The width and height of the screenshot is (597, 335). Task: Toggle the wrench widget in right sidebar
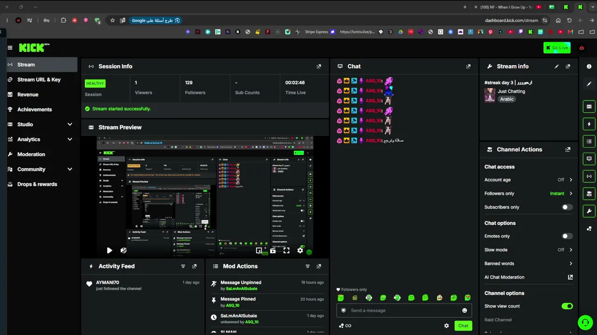click(589, 211)
